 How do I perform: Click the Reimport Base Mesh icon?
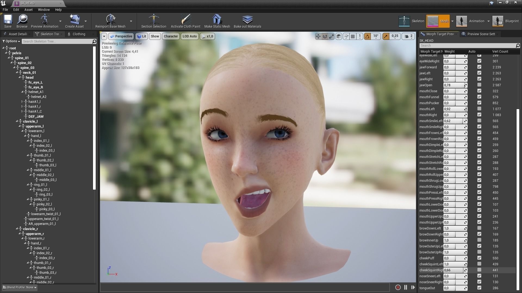tap(110, 20)
